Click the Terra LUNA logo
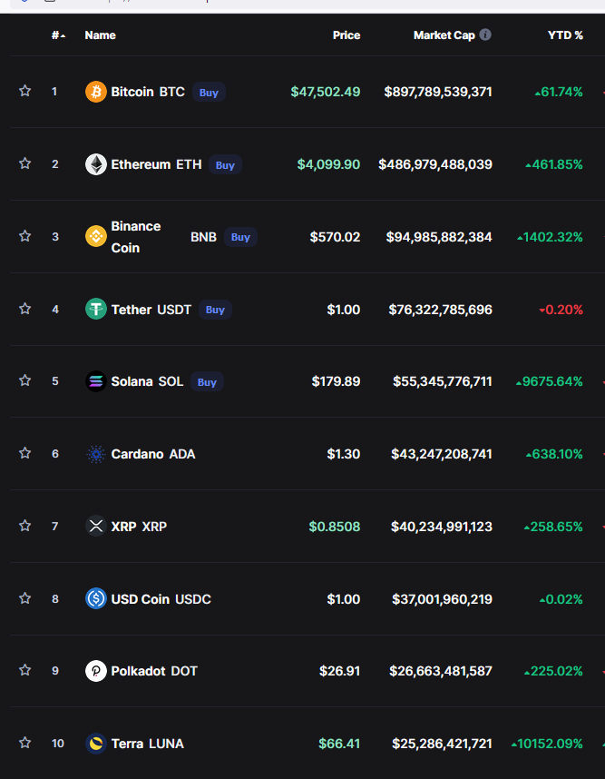Image resolution: width=605 pixels, height=779 pixels. tap(96, 744)
